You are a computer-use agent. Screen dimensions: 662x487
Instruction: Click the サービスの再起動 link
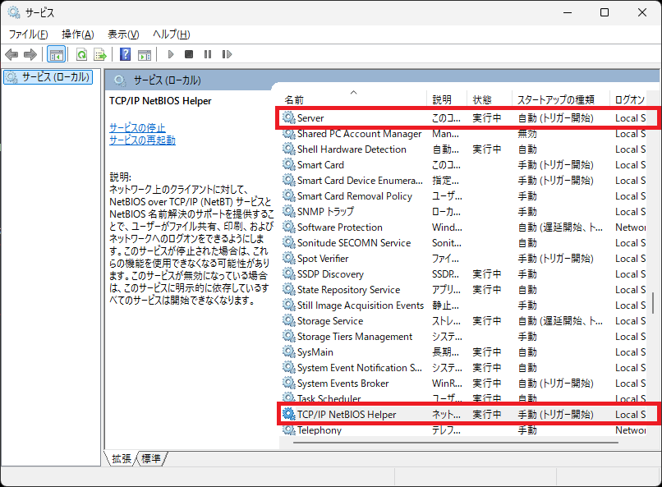(142, 140)
